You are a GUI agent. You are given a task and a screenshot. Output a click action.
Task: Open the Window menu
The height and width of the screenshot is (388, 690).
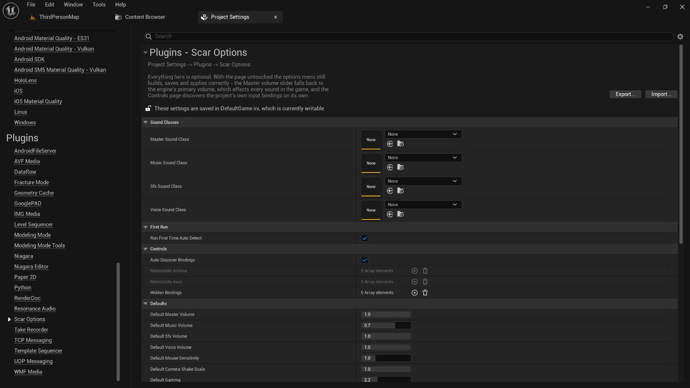click(x=73, y=4)
